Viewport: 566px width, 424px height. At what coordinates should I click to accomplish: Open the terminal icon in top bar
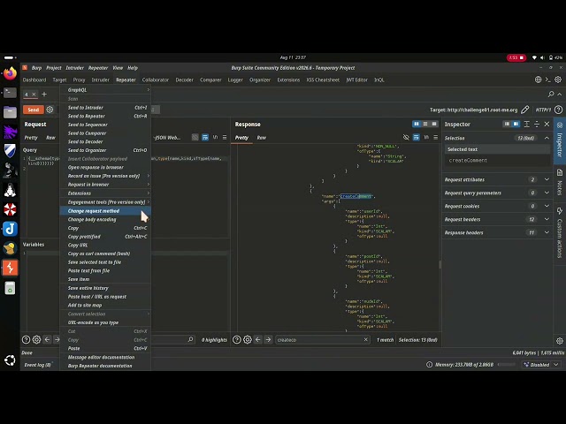(x=548, y=79)
